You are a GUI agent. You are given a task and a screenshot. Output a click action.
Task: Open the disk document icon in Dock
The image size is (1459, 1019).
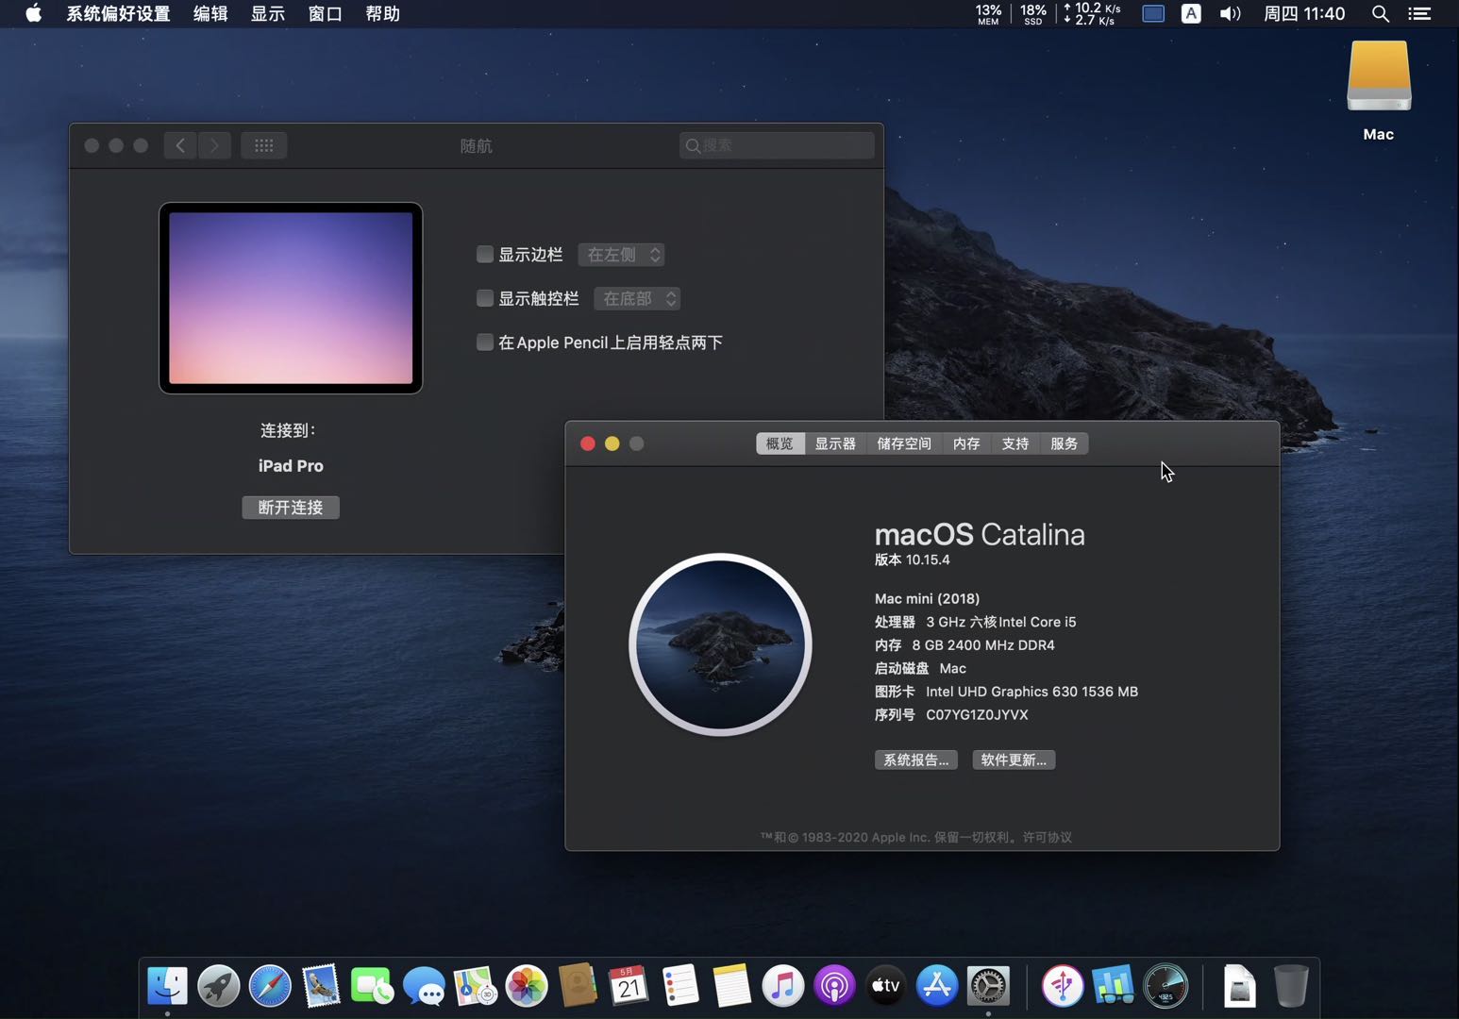coord(1239,986)
